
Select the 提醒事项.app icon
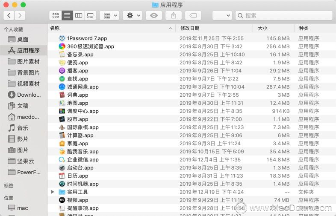tap(62, 208)
